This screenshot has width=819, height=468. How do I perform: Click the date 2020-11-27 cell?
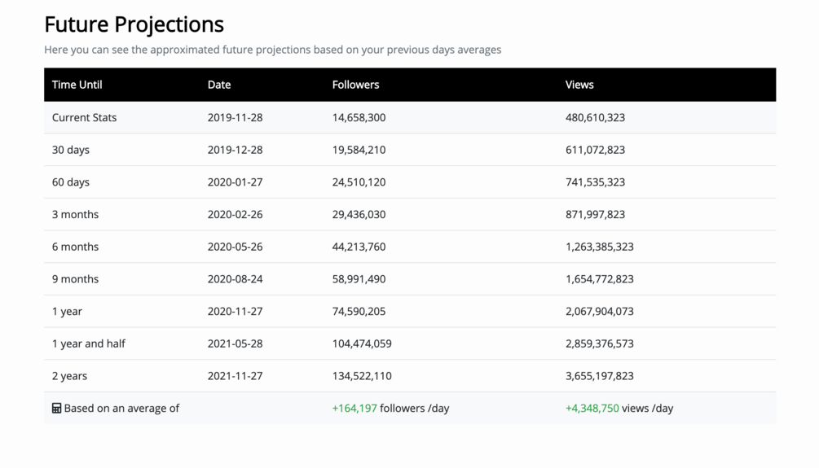235,311
